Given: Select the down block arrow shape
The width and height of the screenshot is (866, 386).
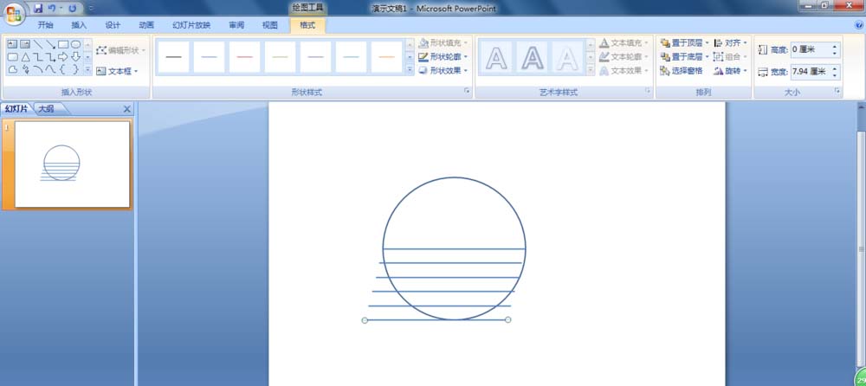Looking at the screenshot, I should pos(75,57).
